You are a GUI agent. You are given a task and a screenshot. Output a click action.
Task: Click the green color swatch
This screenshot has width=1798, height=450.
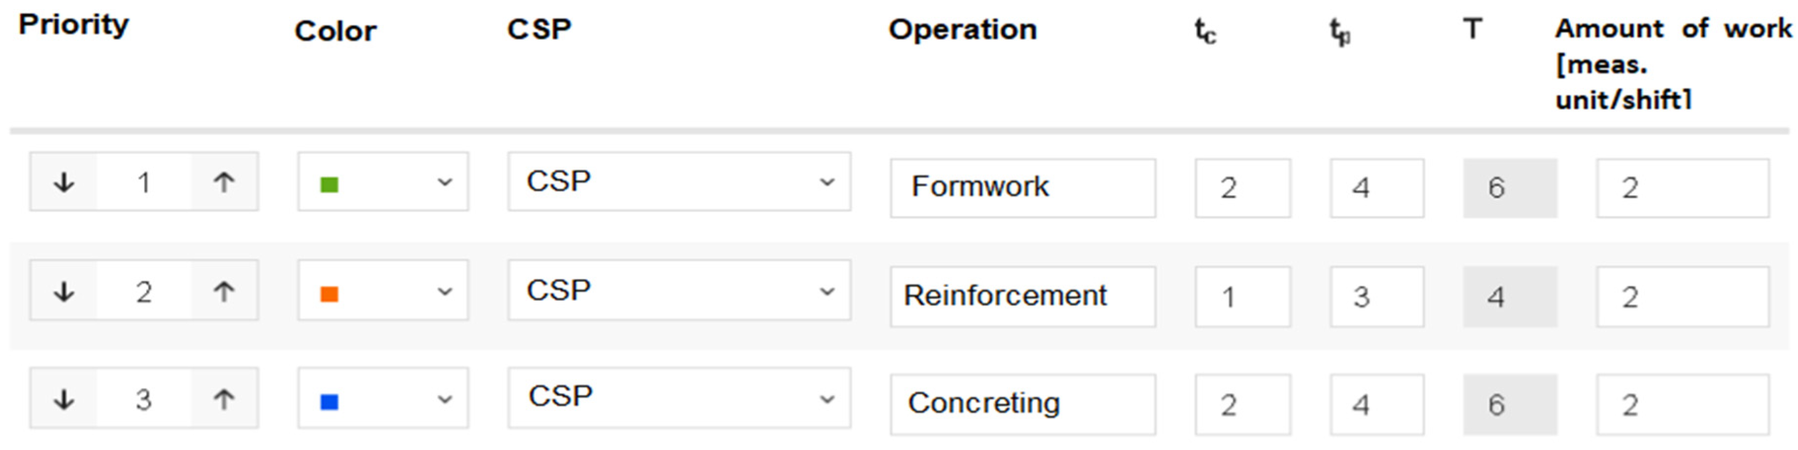[329, 185]
